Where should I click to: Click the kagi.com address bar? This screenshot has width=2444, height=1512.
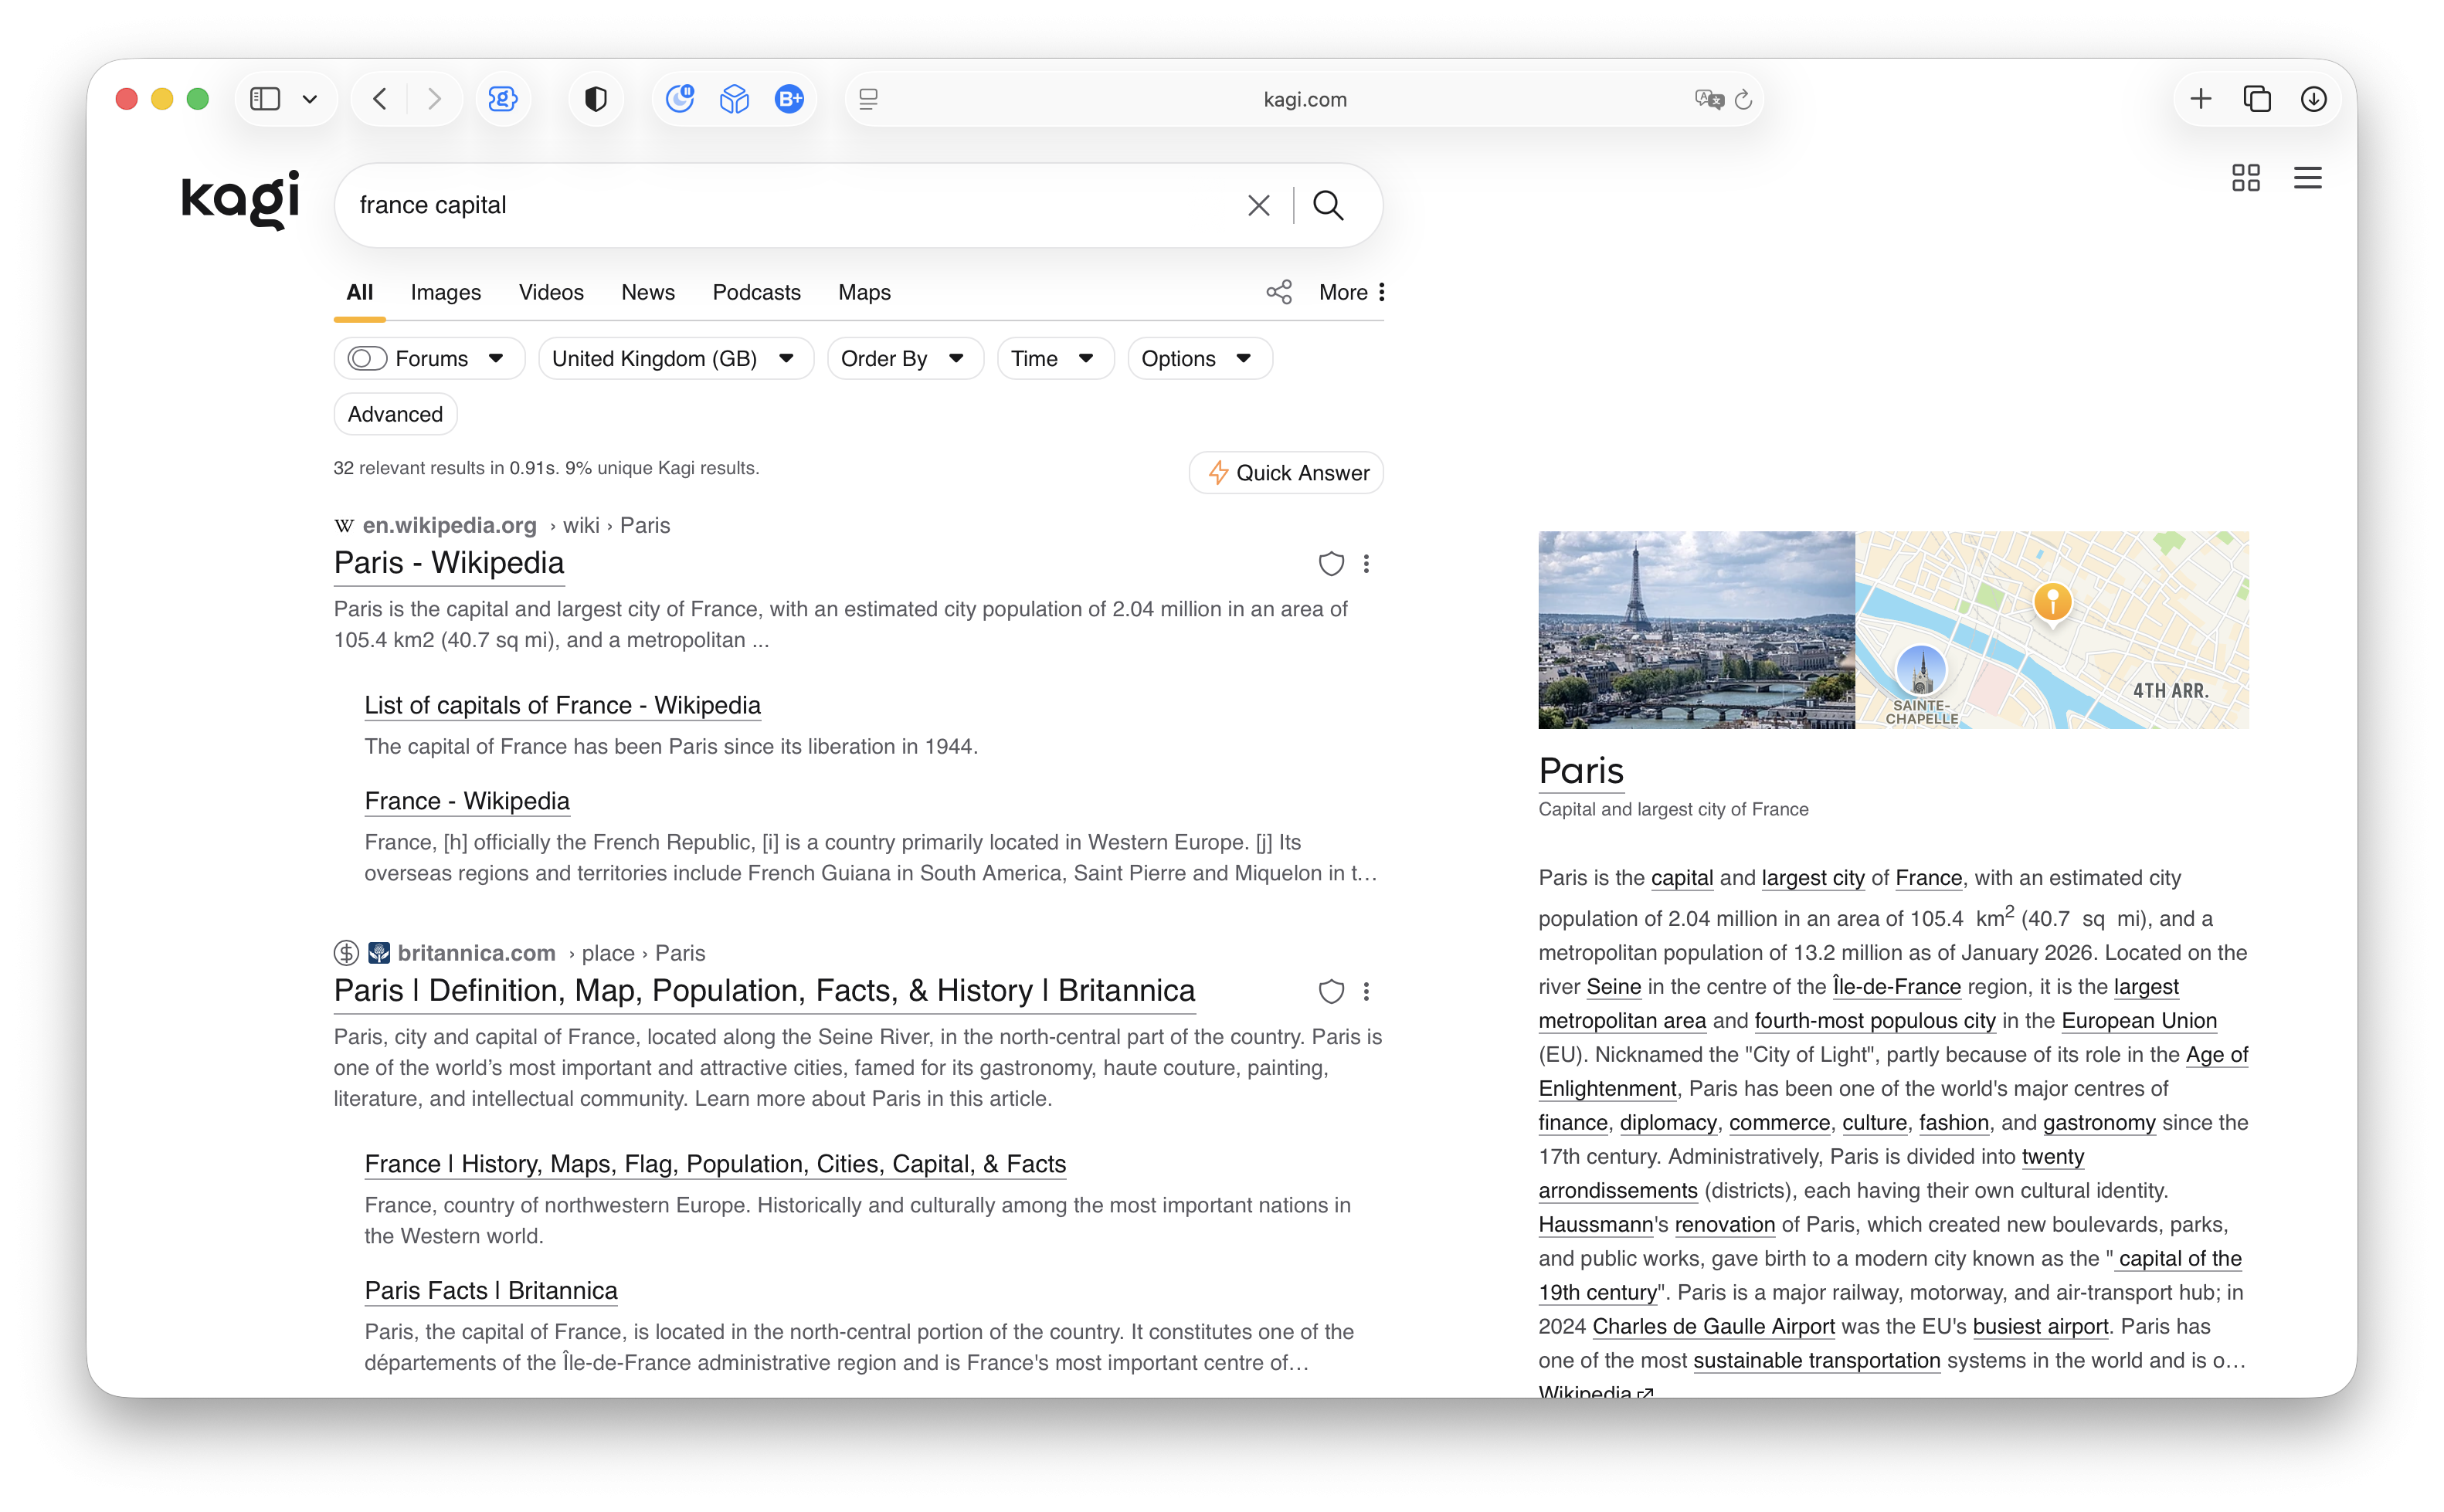click(1304, 99)
